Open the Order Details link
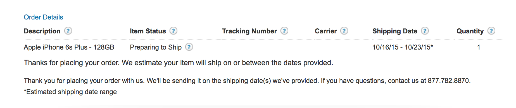516x108 pixels. (43, 17)
